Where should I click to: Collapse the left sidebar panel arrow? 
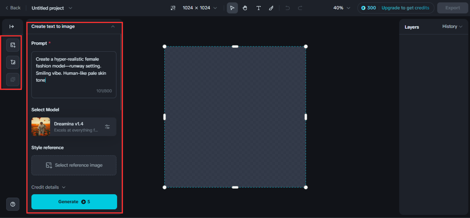[11, 26]
